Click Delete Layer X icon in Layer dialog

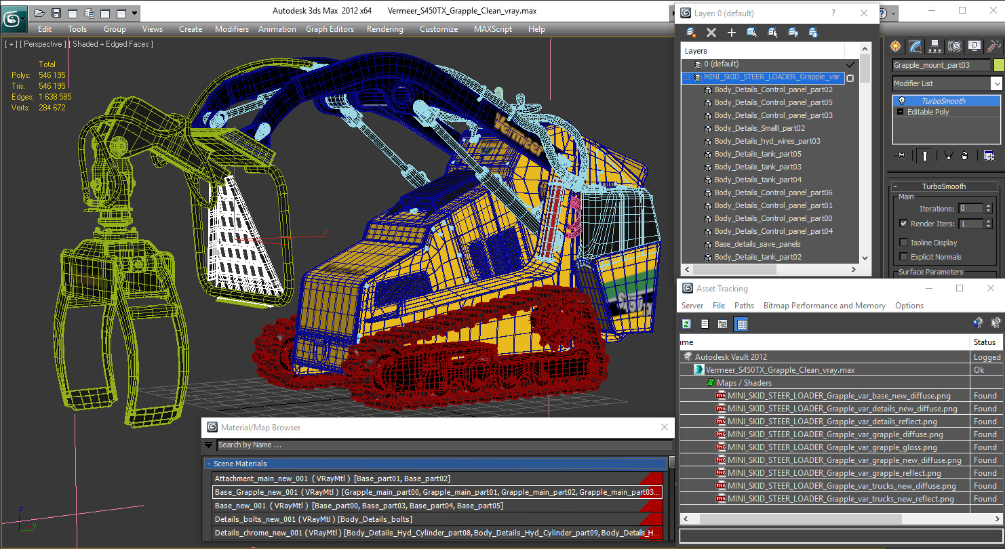pyautogui.click(x=711, y=33)
